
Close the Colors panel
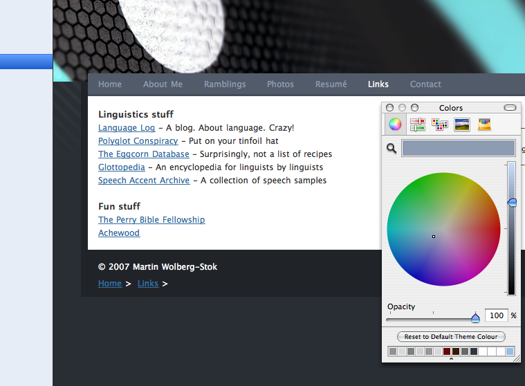click(389, 107)
